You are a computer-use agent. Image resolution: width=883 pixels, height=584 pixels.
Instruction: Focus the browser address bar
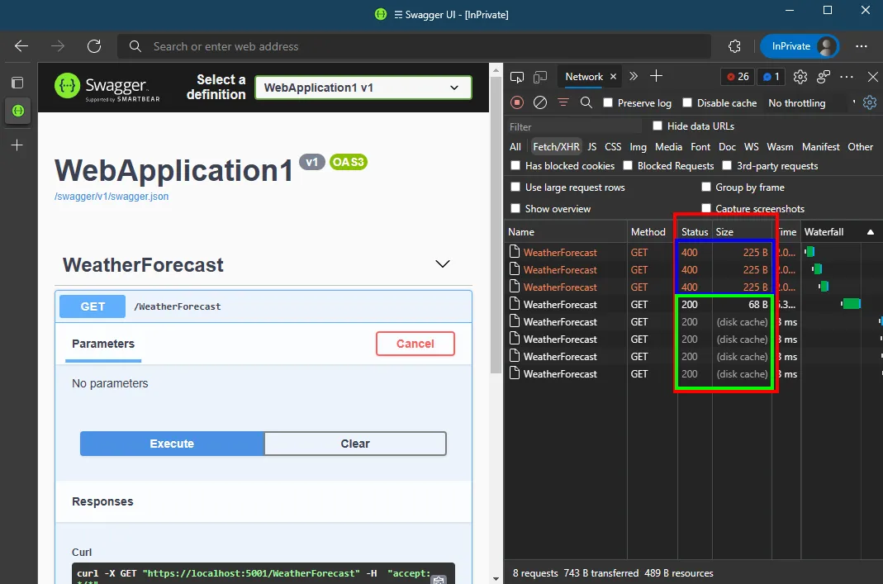coord(414,46)
